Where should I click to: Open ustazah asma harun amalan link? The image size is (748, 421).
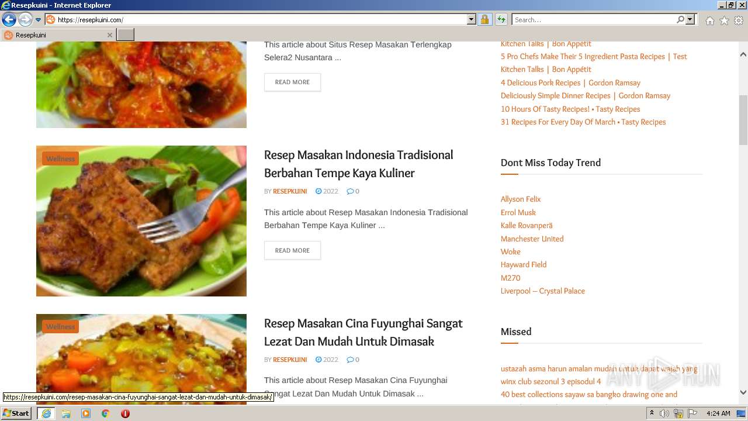(x=599, y=369)
